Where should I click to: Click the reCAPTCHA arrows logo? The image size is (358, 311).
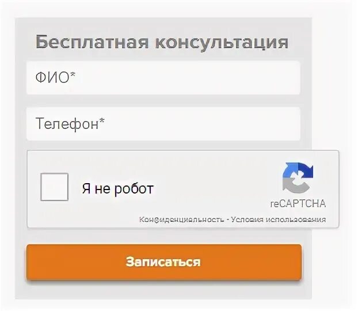click(298, 178)
